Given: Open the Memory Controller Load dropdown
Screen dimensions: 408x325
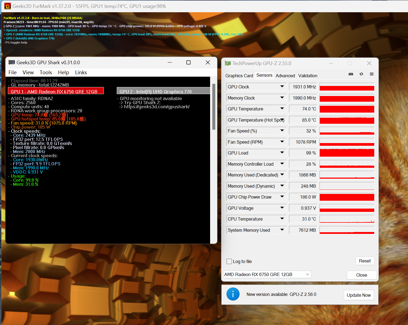Looking at the screenshot, I should pos(282,164).
